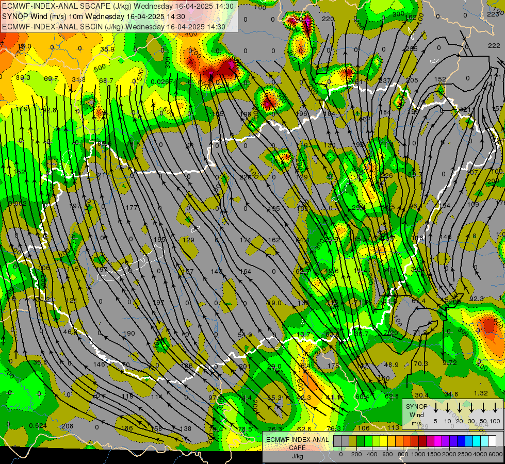Viewport: 505px width, 464px height.
Task: Click the '85.3' map value
Action: (274, 397)
